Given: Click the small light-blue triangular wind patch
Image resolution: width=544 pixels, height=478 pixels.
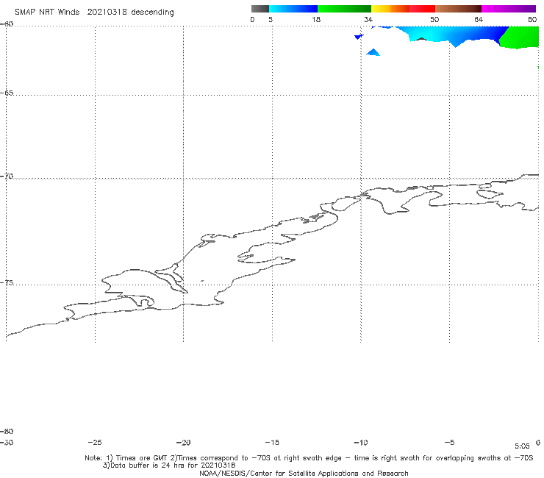Looking at the screenshot, I should [373, 52].
